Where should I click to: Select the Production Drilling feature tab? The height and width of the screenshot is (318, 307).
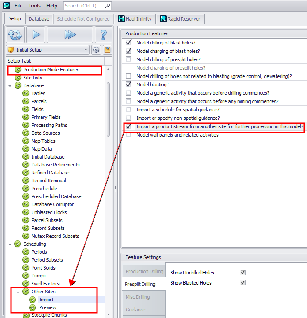coord(144,271)
